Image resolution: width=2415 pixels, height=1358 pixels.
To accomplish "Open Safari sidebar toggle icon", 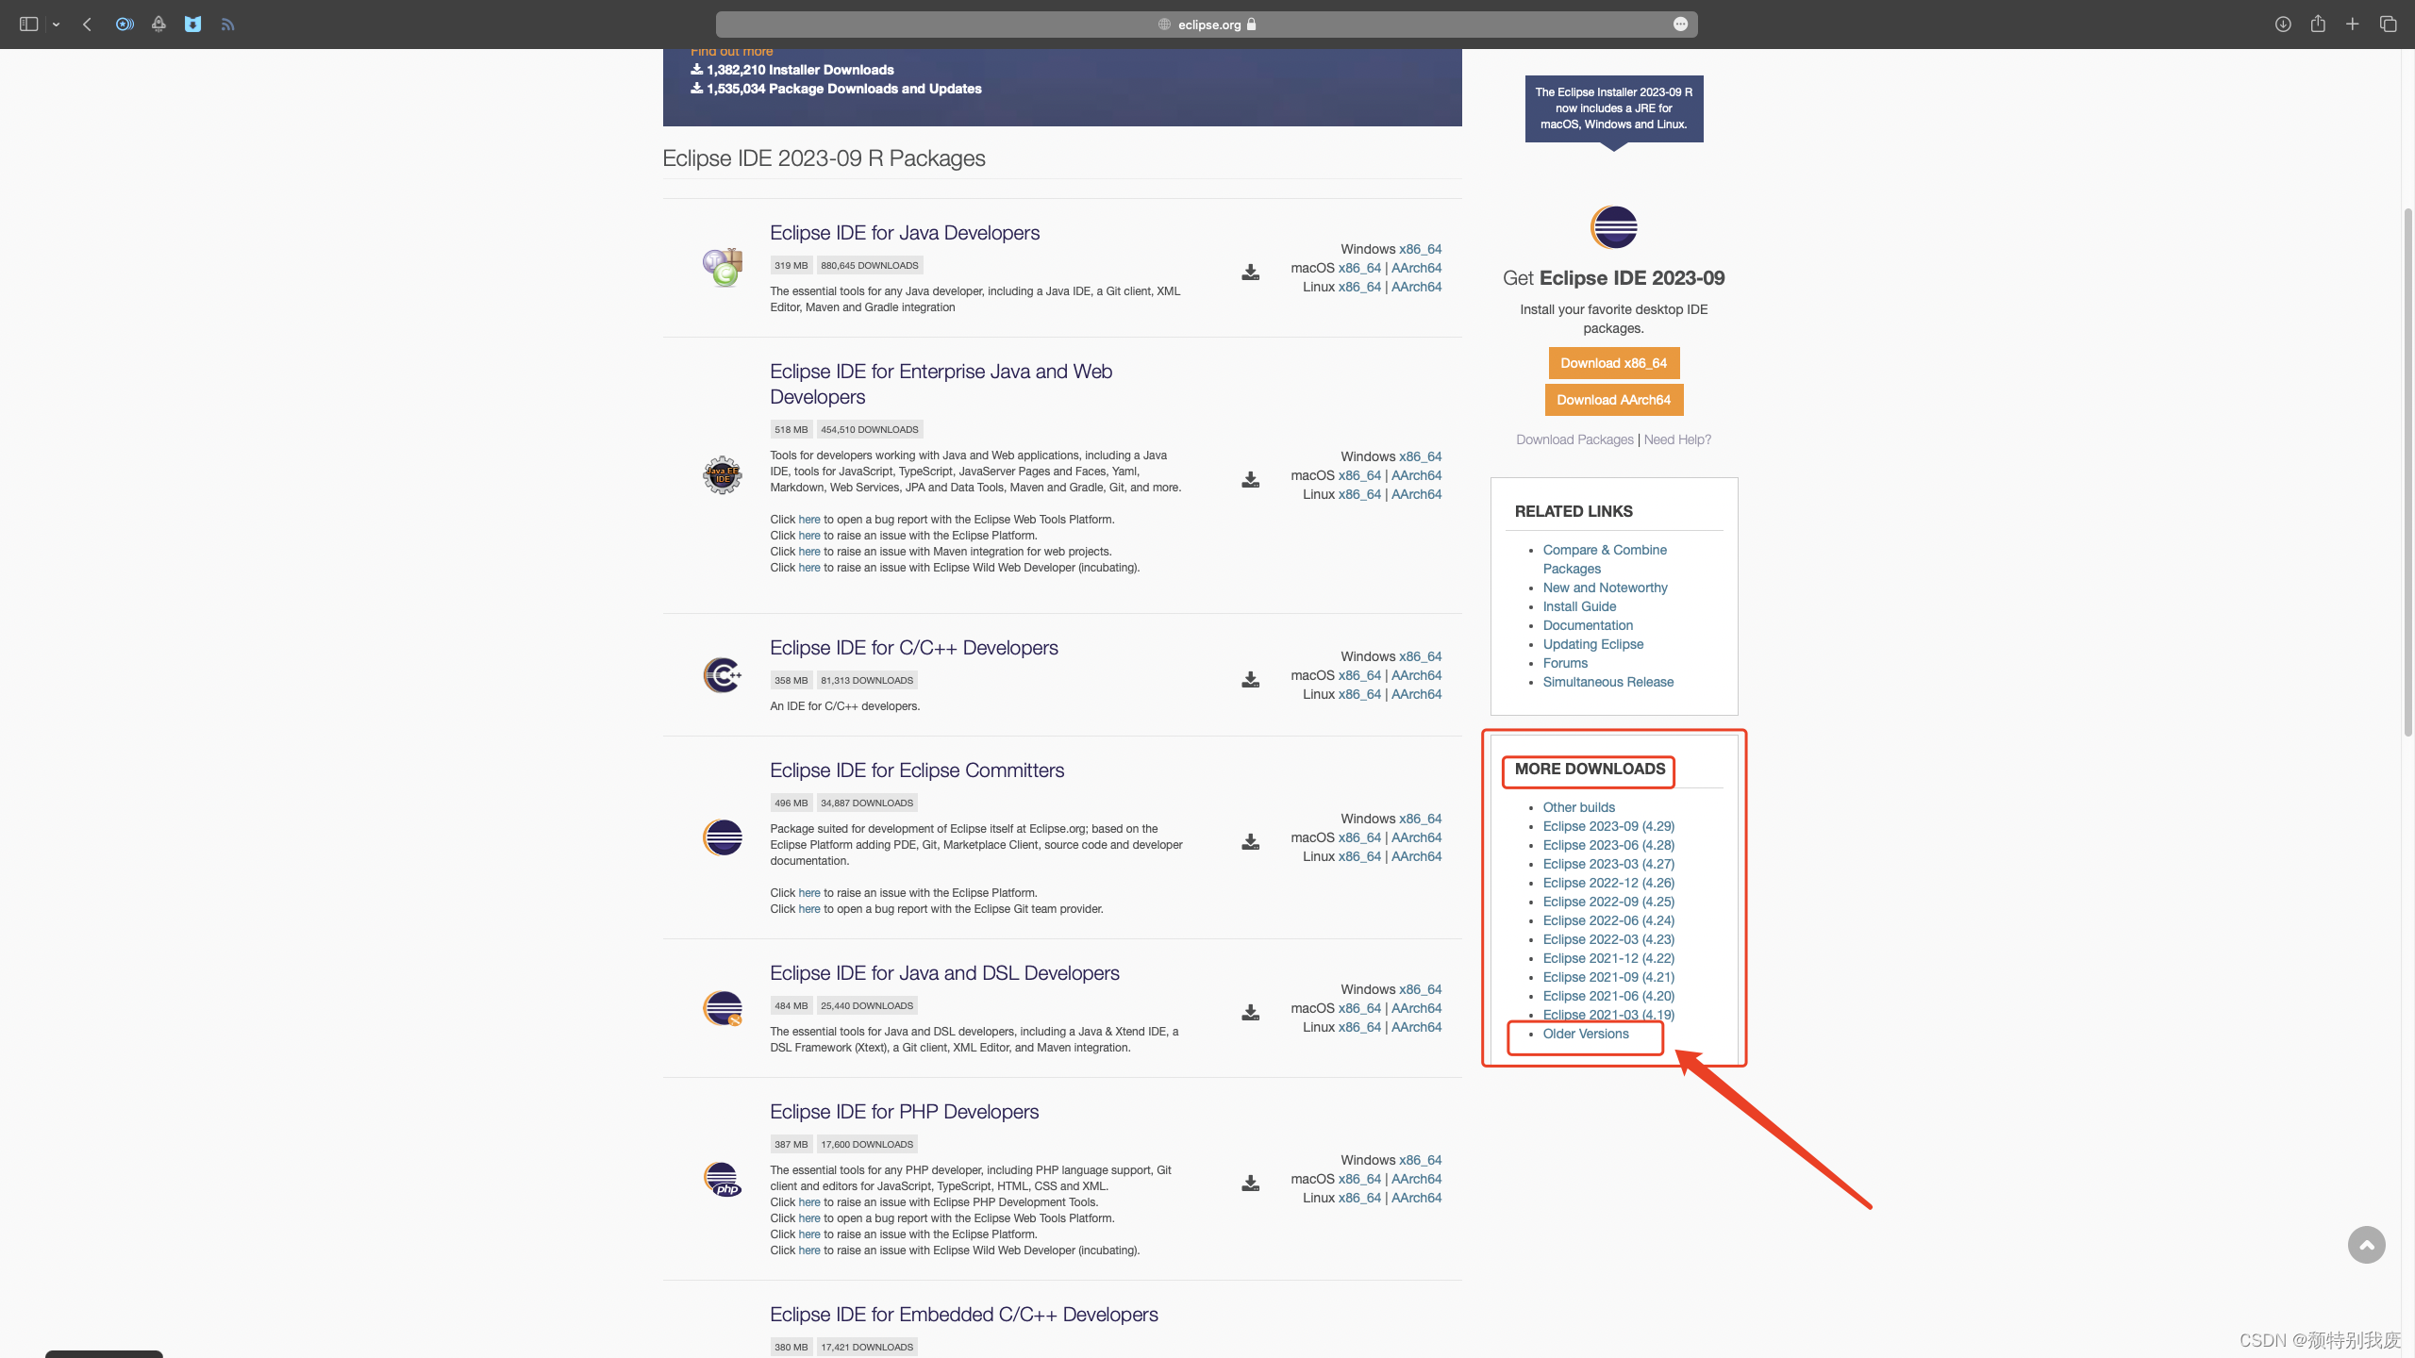I will click(x=28, y=25).
